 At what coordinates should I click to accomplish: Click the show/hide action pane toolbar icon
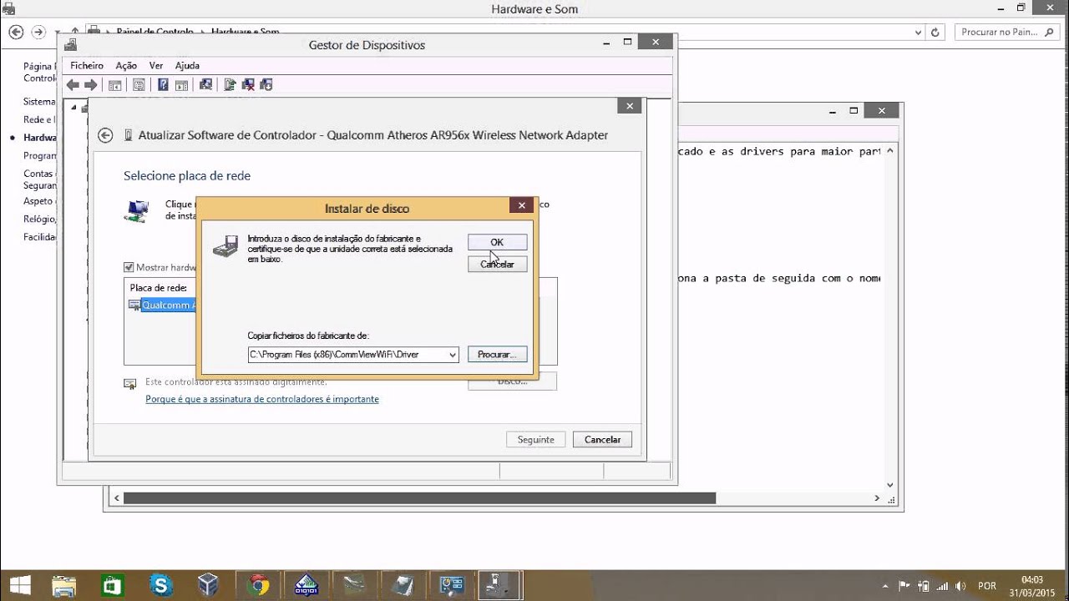(181, 84)
